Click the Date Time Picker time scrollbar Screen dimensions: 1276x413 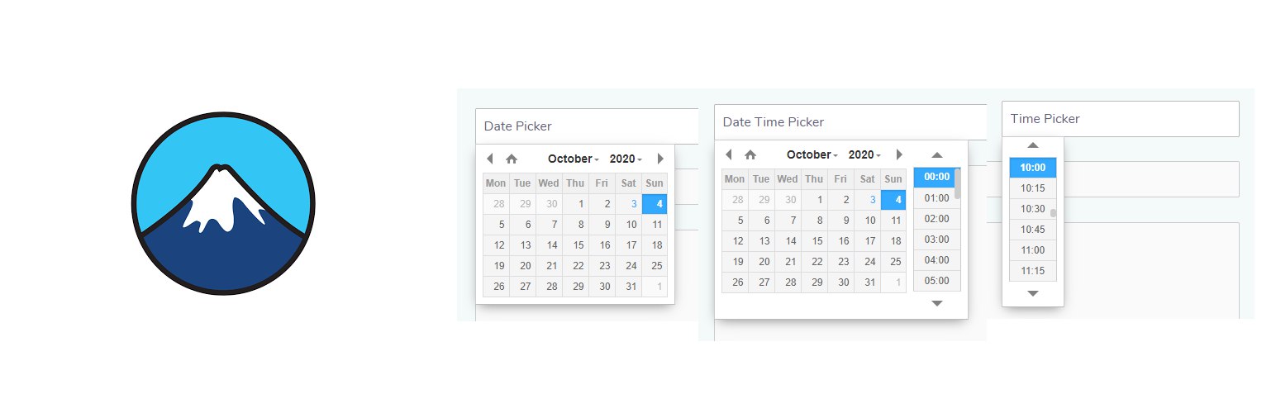[957, 184]
